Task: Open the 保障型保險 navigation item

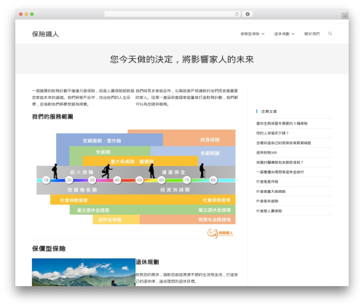Action: pyautogui.click(x=250, y=34)
